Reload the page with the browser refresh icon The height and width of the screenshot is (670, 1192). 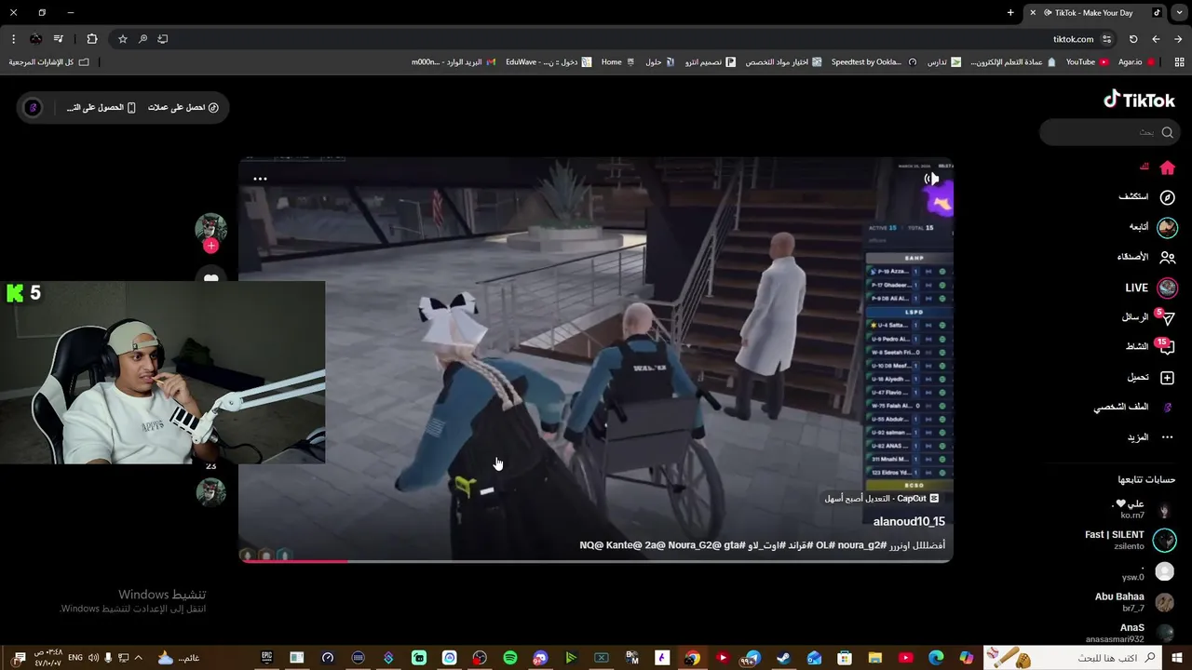[x=1133, y=39]
